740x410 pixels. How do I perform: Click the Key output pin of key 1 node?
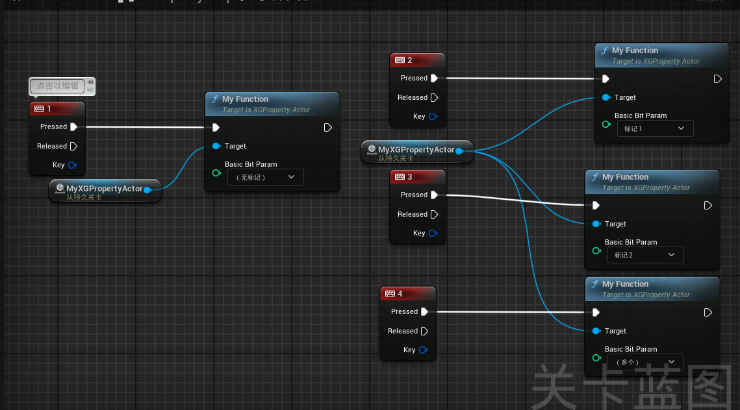[x=72, y=165]
